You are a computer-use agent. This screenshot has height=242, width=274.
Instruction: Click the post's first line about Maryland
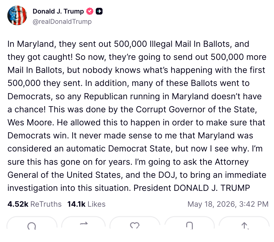(x=128, y=44)
